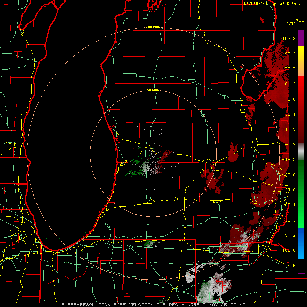
Task: Pick the light blue segment of the color bar
Action: coord(301,252)
